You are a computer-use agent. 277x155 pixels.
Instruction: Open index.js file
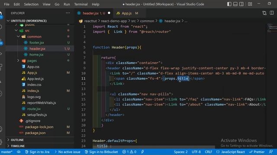(40, 91)
